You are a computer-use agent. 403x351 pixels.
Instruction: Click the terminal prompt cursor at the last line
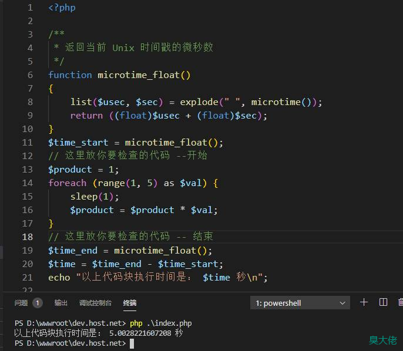[x=132, y=343]
